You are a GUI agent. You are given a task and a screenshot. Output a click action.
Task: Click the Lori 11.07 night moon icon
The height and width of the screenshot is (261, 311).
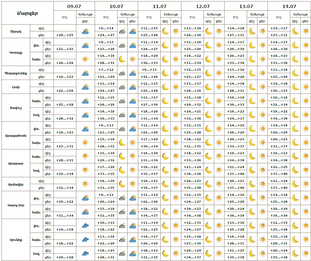pos(165,87)
